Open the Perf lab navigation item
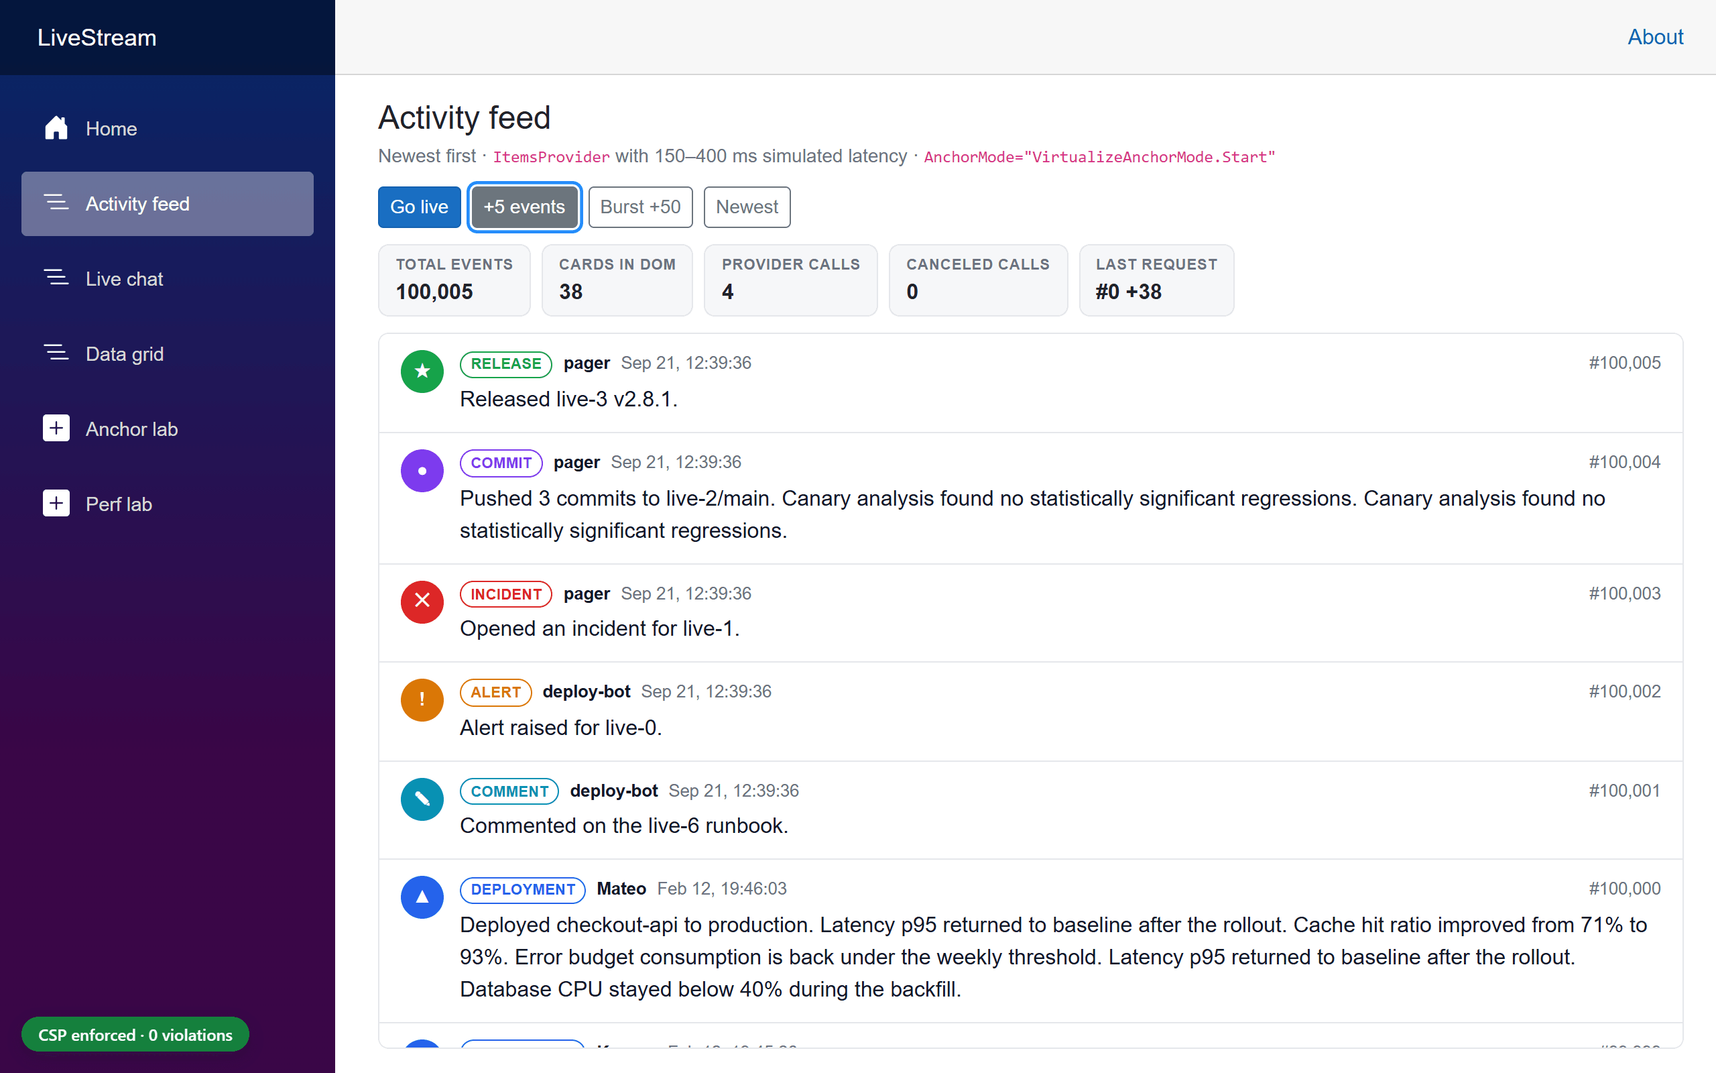 168,504
